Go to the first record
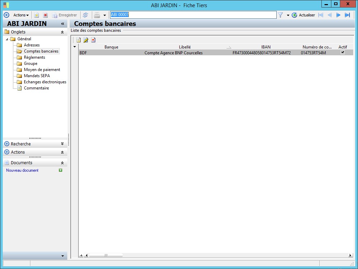Viewport: 358px width, 269px height. pos(321,15)
